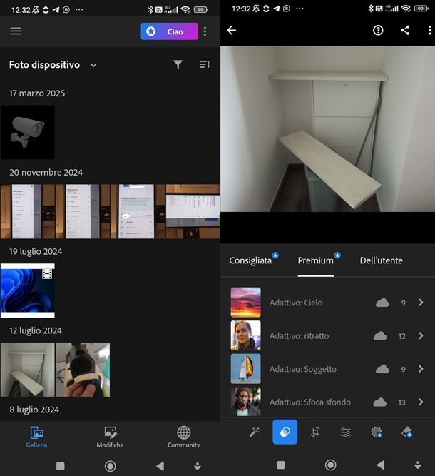
Task: Tap the down-arrow nav icon in editor
Action: pyautogui.click(x=418, y=465)
